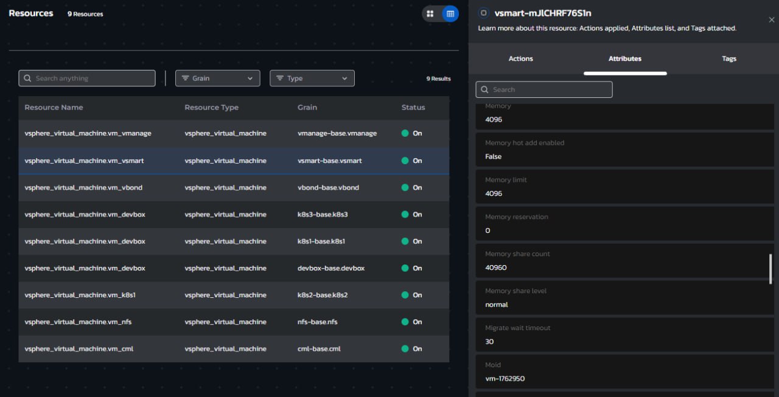Select the Attributes tab
This screenshot has height=397, width=779.
pos(625,59)
